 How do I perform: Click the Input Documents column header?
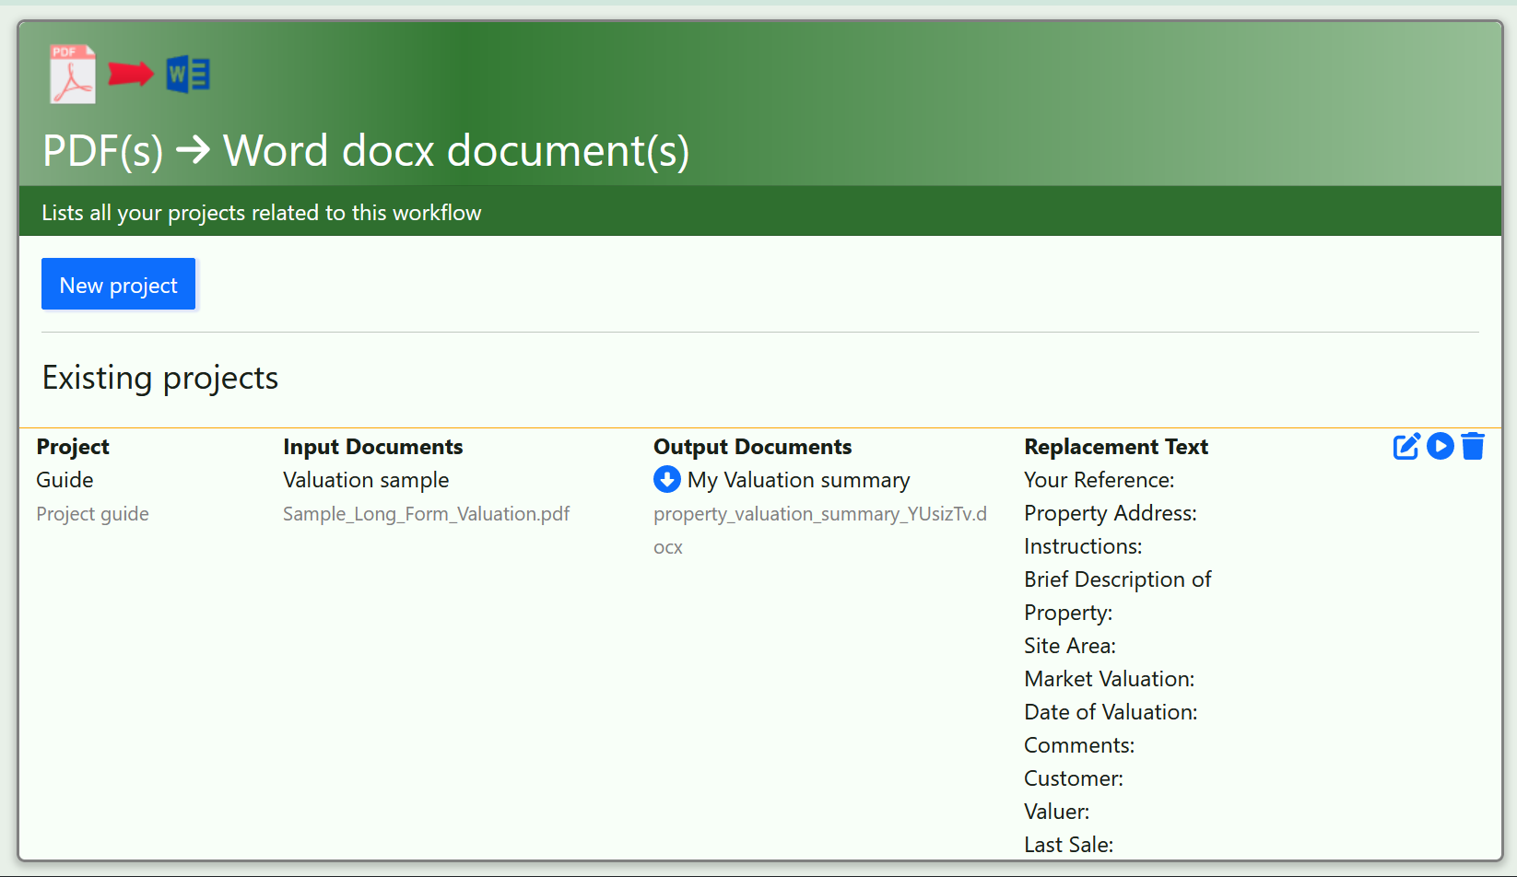click(x=372, y=447)
